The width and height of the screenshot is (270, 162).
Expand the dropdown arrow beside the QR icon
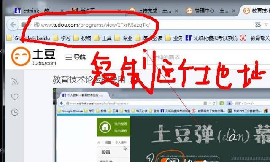coord(266,25)
